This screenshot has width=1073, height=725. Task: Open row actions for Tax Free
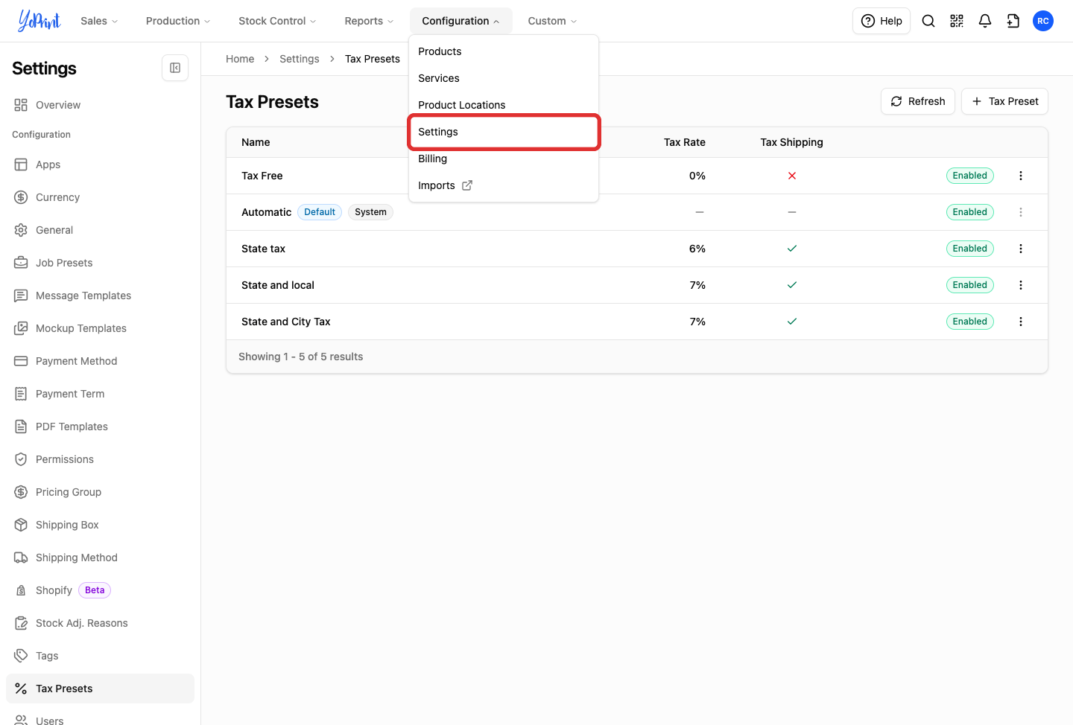click(x=1021, y=176)
